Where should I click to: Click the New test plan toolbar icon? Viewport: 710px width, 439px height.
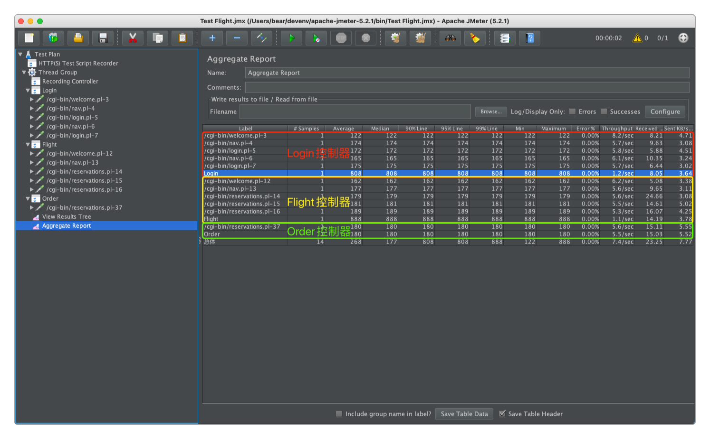(x=29, y=38)
